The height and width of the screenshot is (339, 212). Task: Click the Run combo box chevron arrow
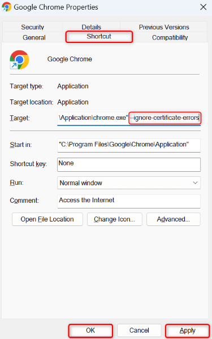[195, 183]
